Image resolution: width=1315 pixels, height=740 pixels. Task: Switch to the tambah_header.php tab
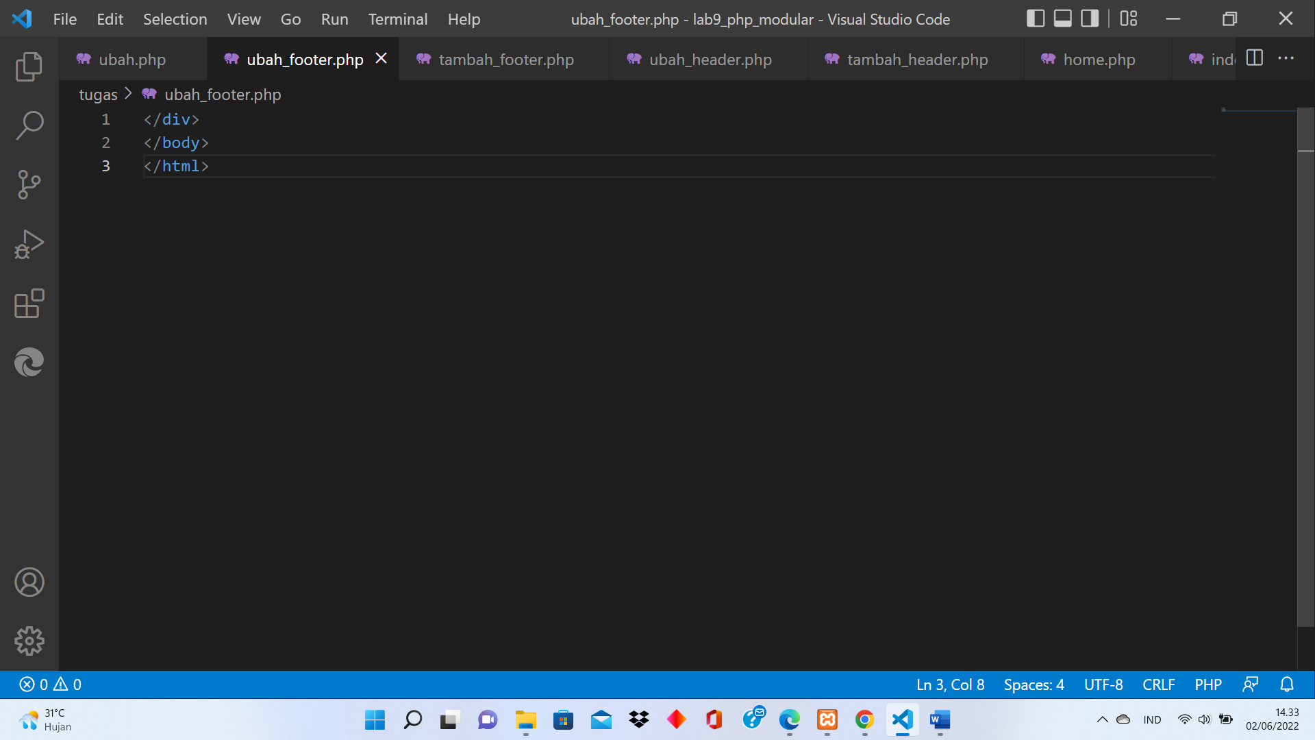click(x=917, y=60)
